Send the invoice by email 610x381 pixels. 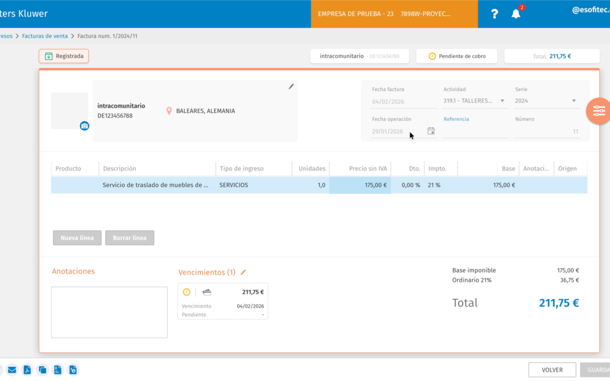click(12, 370)
